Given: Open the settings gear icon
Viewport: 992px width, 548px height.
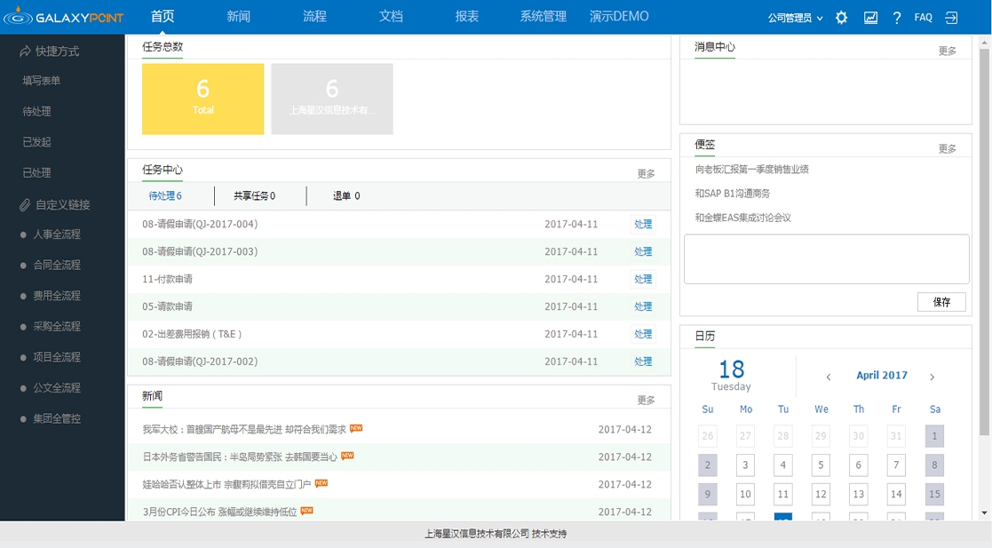Looking at the screenshot, I should 841,18.
